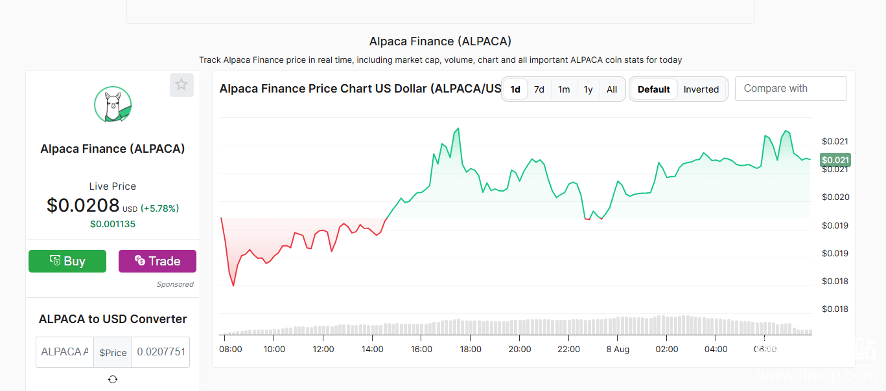The height and width of the screenshot is (391, 886).
Task: Click the swap converter arrows icon
Action: [113, 379]
